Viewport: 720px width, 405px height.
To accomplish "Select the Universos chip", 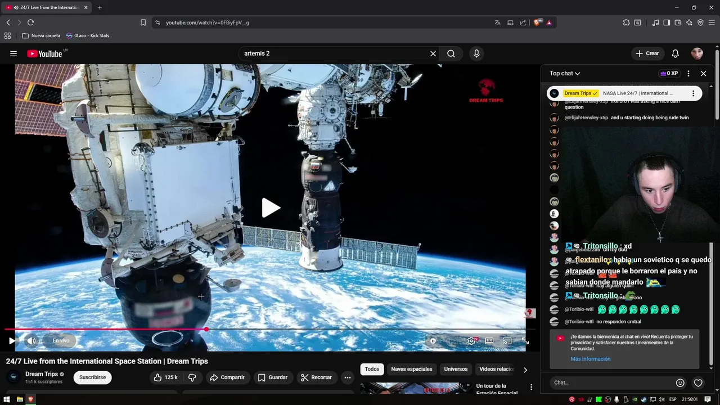I will pyautogui.click(x=456, y=369).
